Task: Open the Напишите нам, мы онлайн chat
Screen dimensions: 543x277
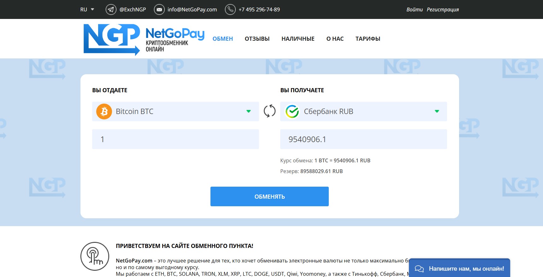Action: pos(459,268)
